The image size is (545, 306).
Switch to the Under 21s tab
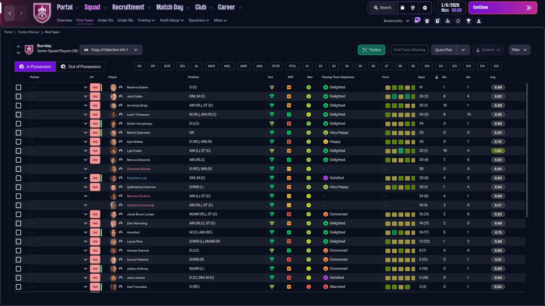click(105, 20)
